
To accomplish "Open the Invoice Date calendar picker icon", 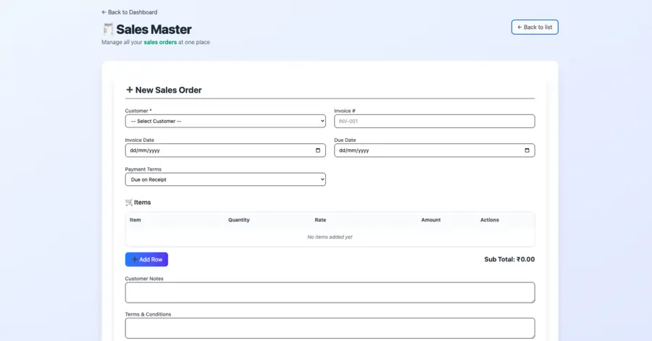I will (318, 151).
